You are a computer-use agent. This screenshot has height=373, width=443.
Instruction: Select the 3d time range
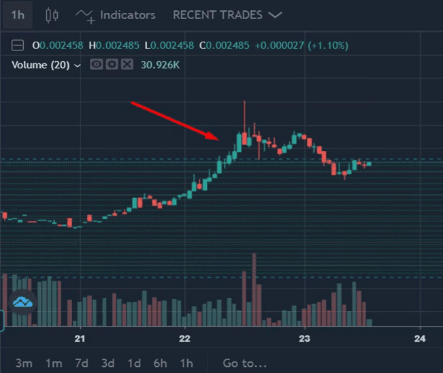[x=108, y=363]
